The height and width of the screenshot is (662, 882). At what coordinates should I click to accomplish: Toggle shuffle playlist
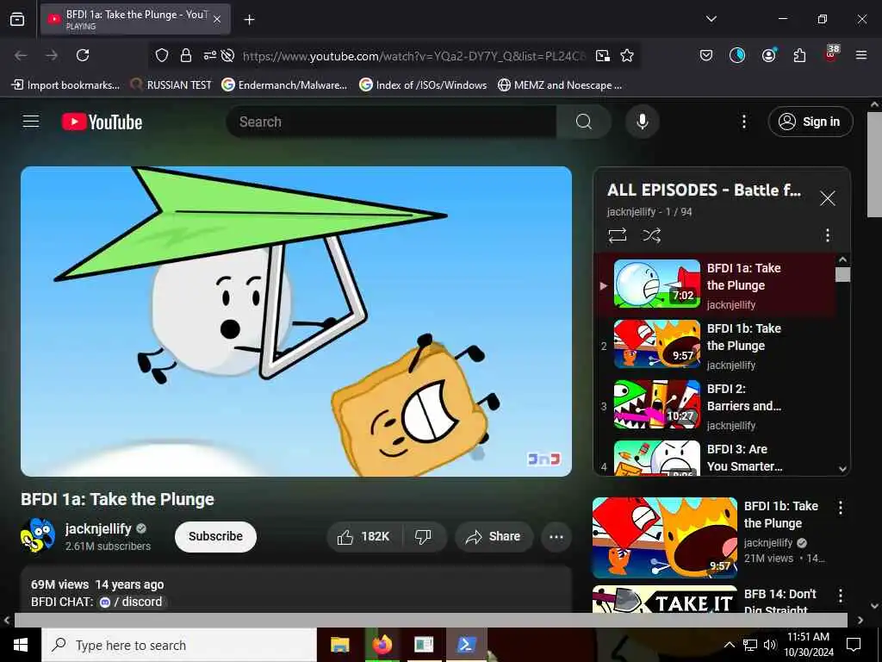651,234
